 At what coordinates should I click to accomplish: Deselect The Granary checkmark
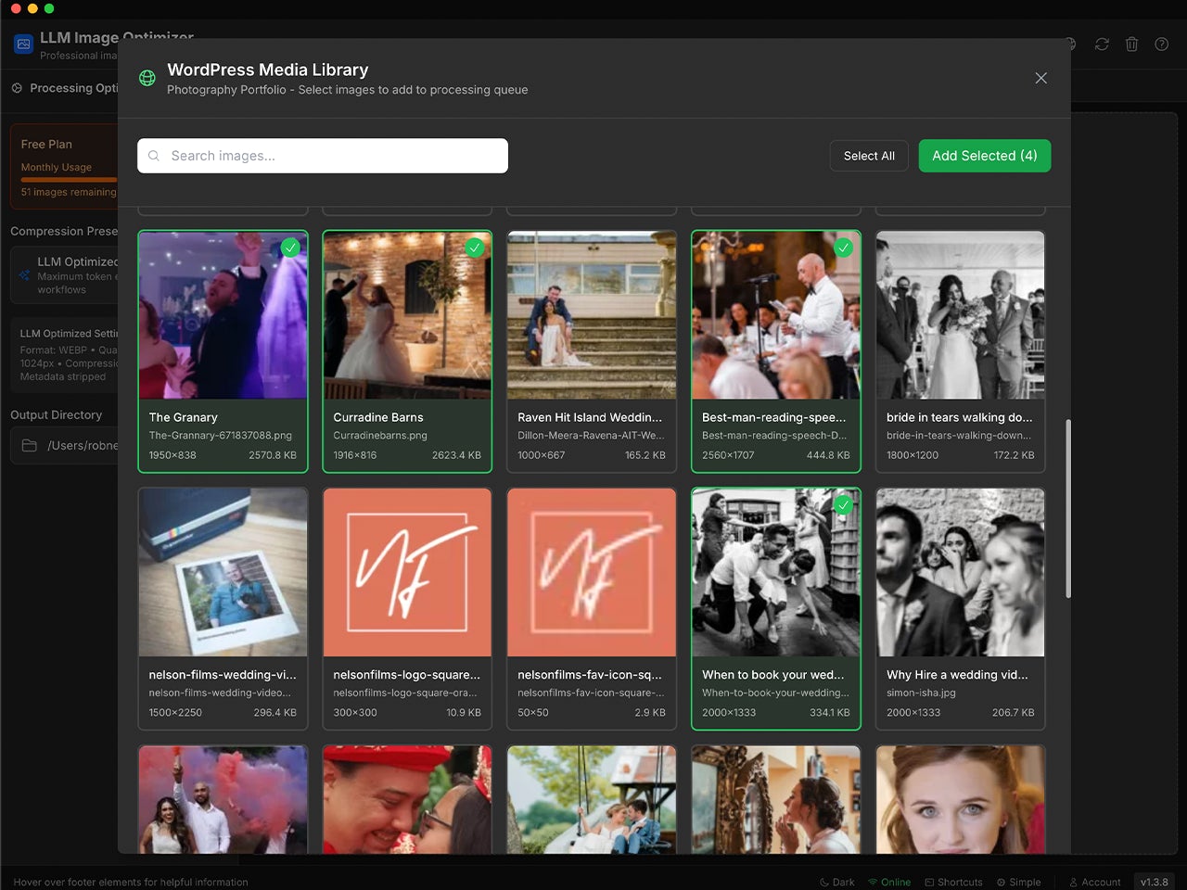pyautogui.click(x=290, y=248)
